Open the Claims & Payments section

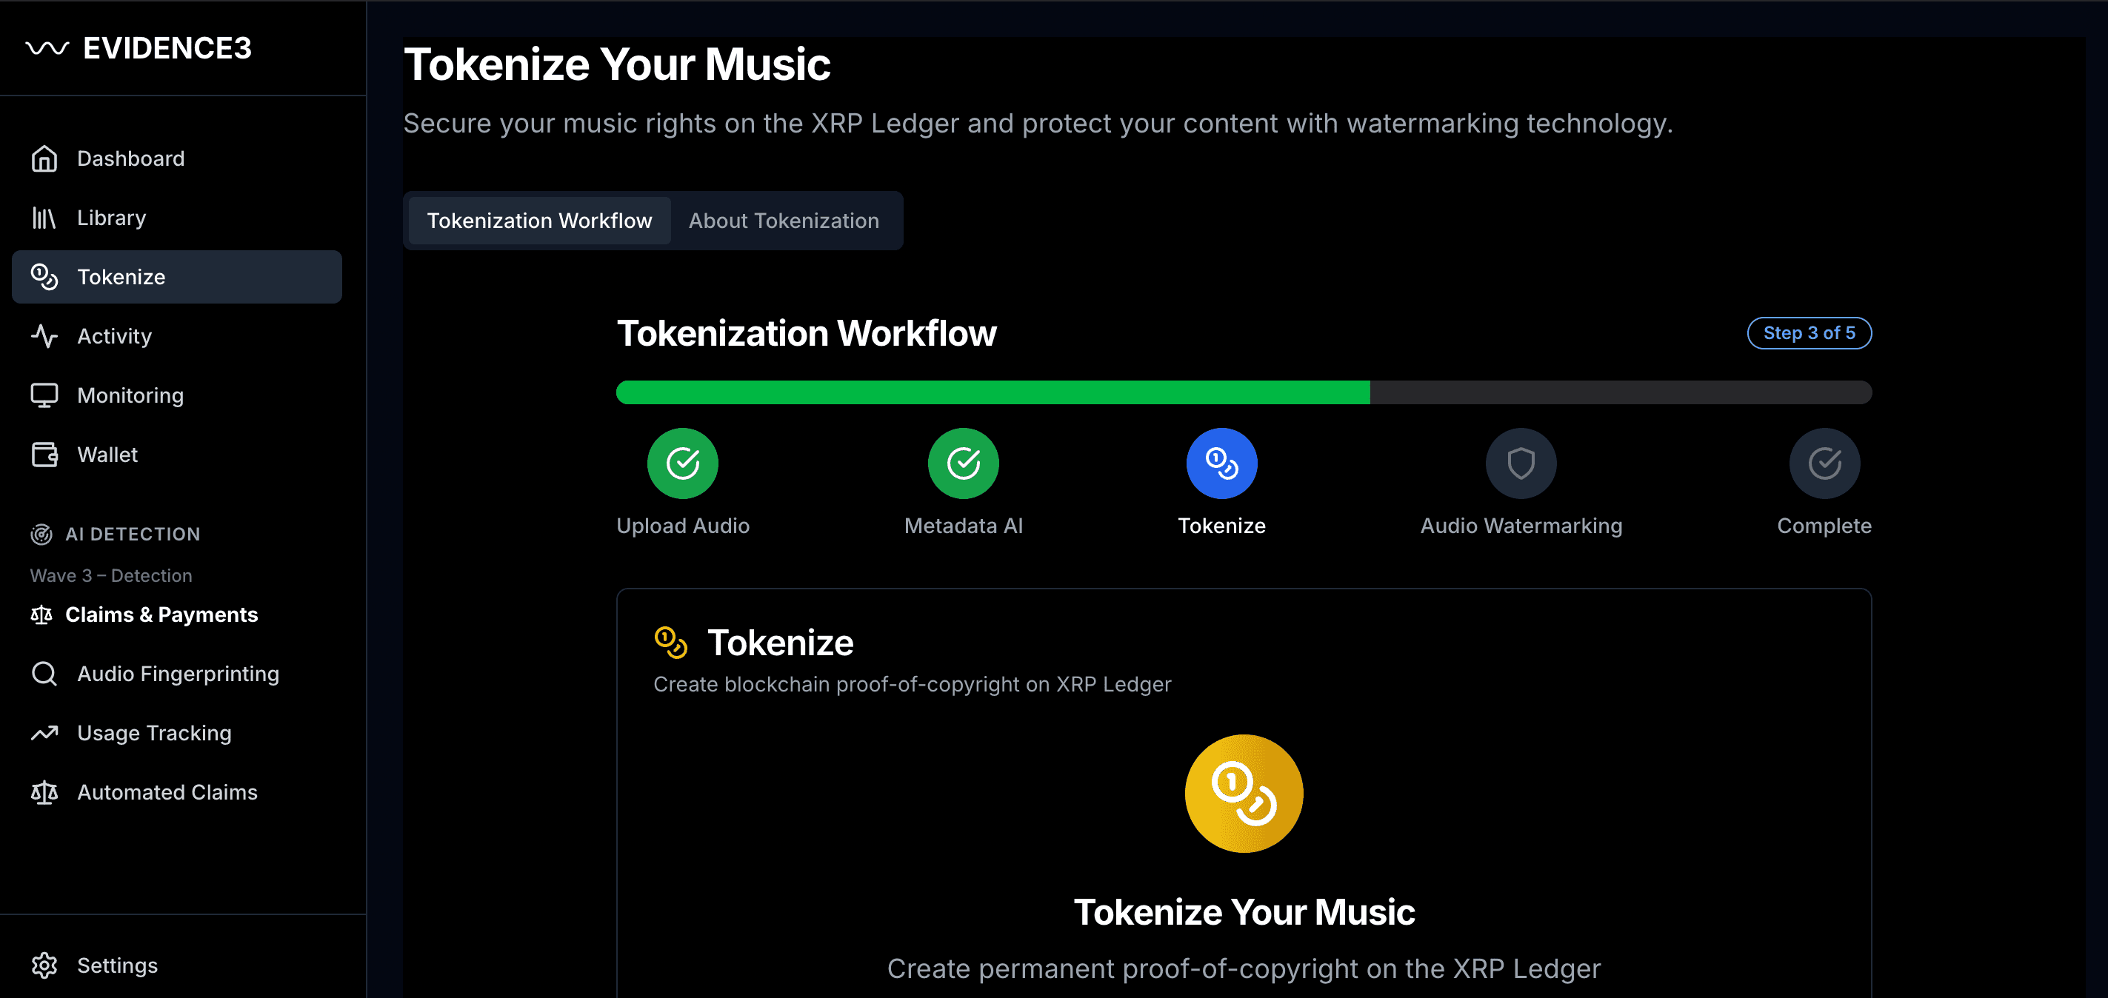click(161, 614)
